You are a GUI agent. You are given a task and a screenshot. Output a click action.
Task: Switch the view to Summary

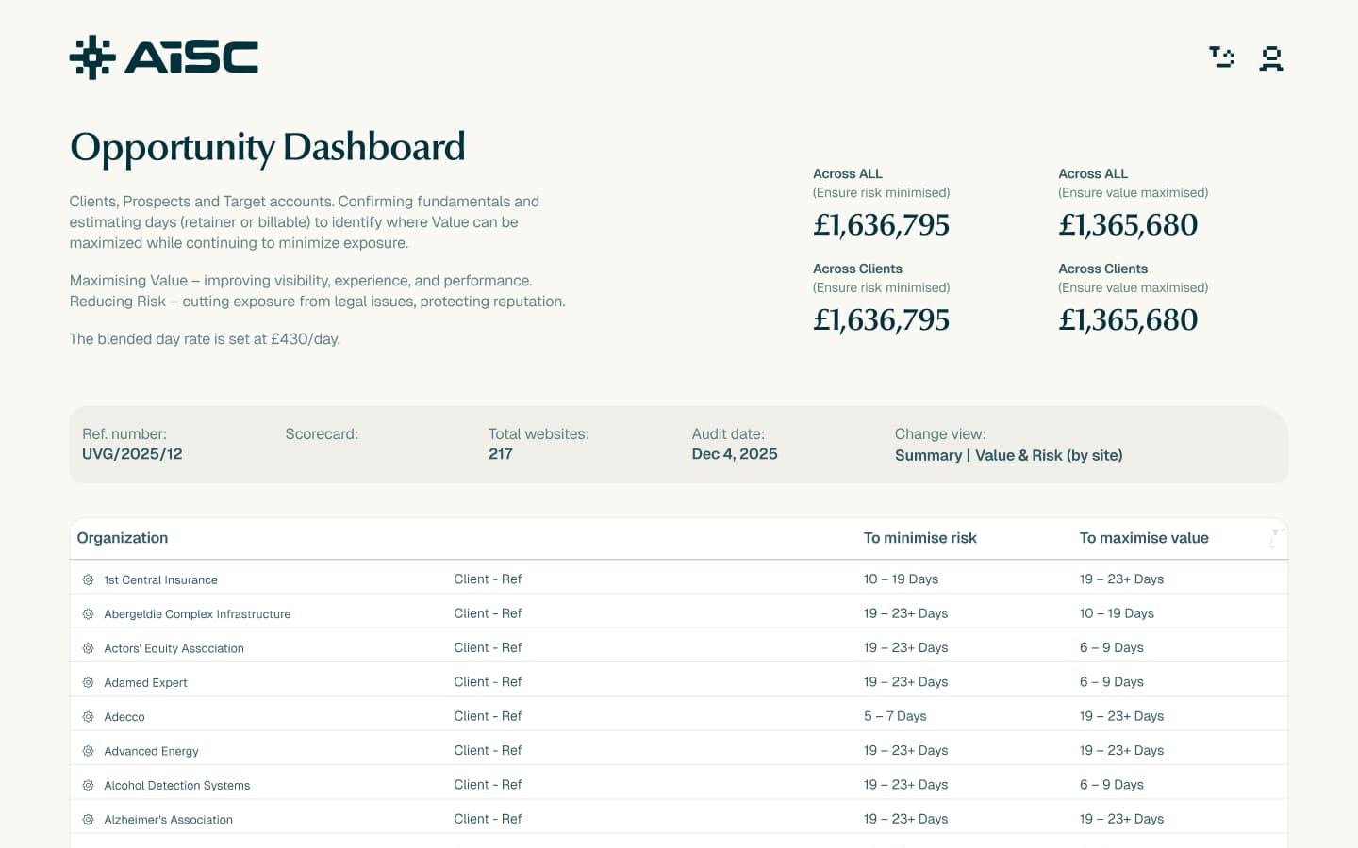click(928, 455)
